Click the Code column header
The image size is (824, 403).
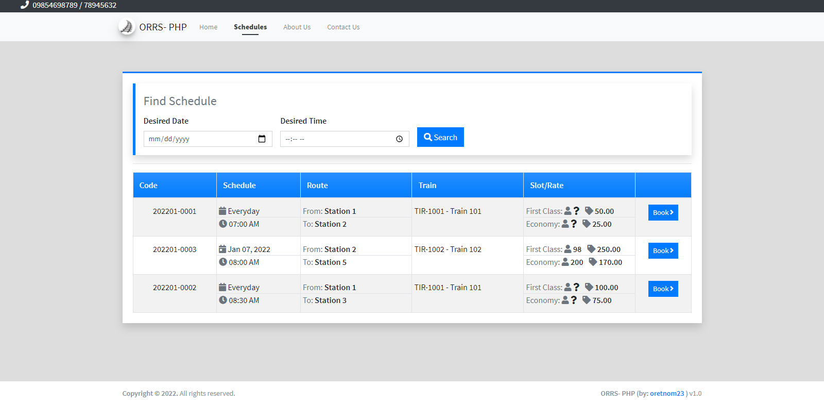point(175,185)
